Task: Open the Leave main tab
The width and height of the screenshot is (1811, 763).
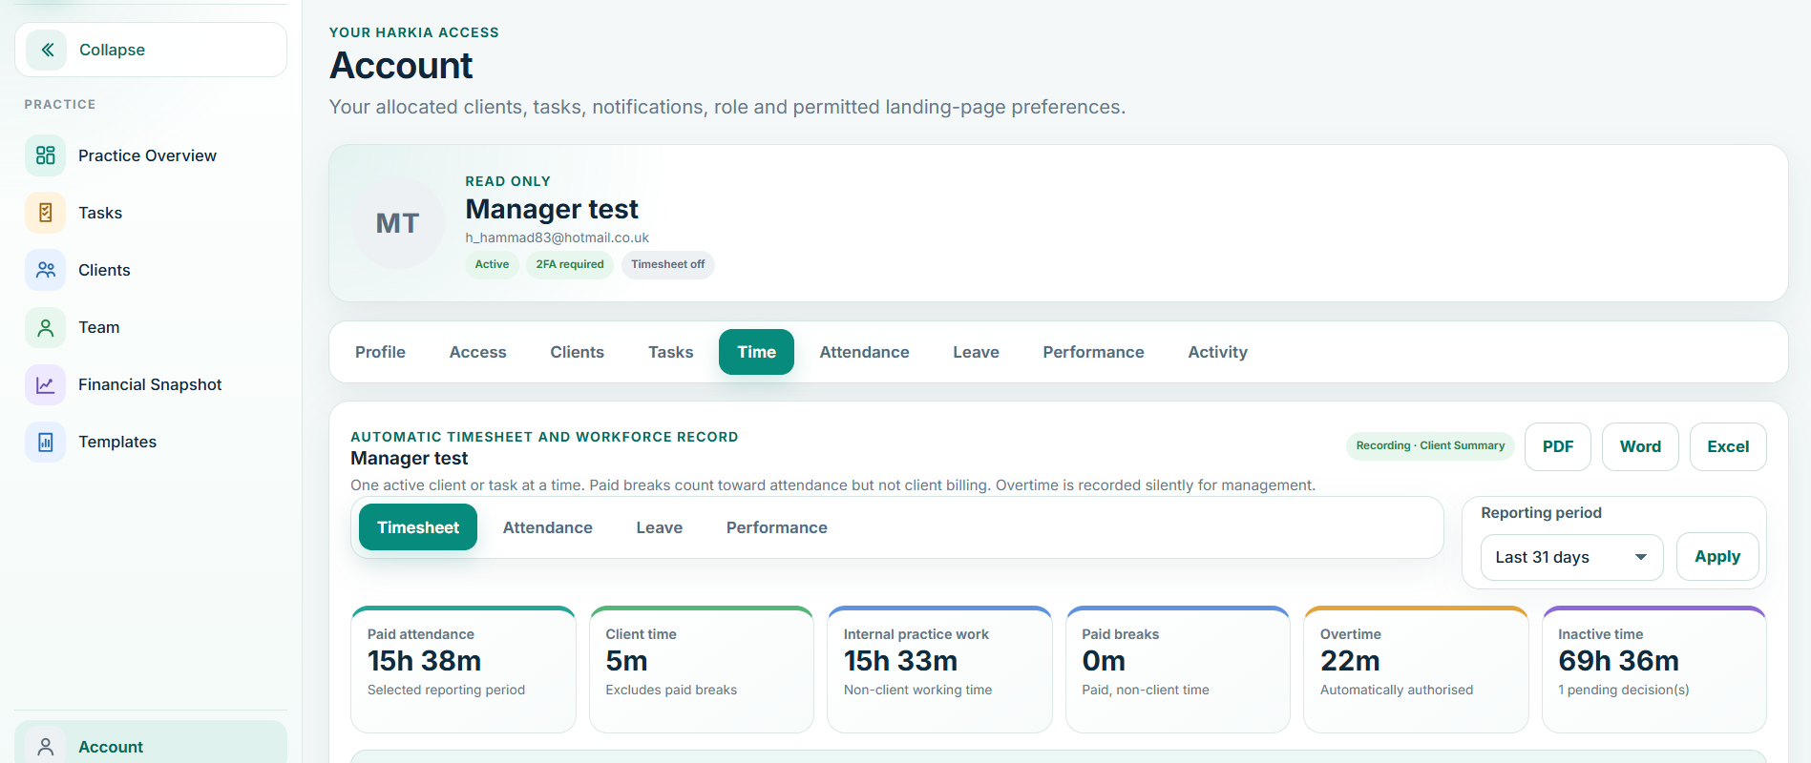Action: pos(976,352)
